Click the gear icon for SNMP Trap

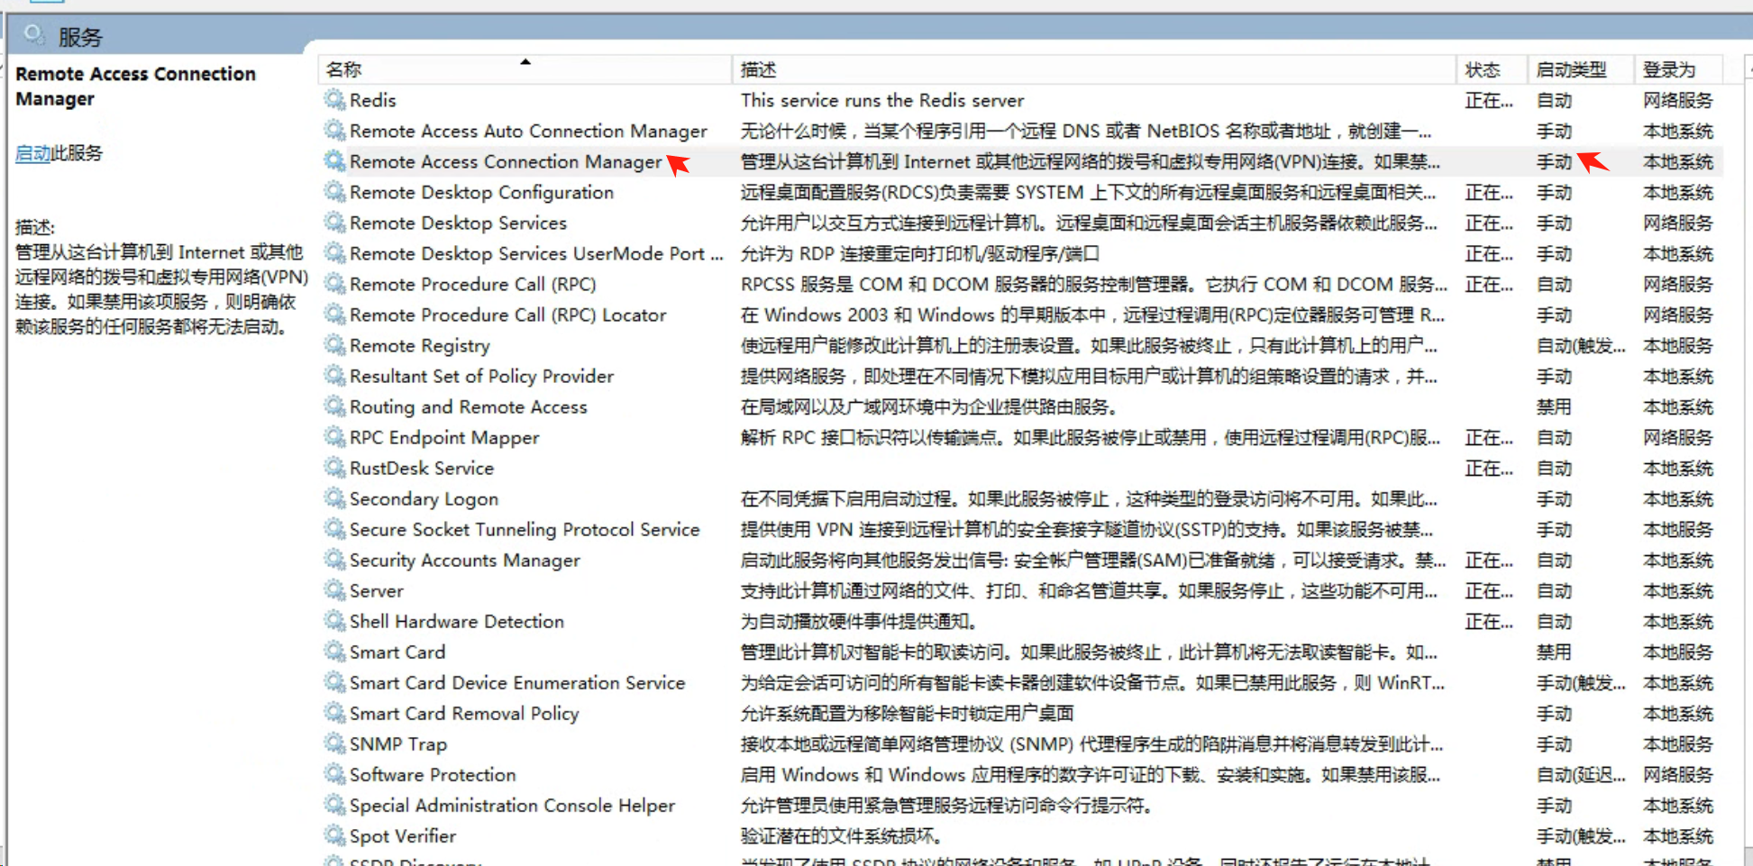tap(335, 743)
